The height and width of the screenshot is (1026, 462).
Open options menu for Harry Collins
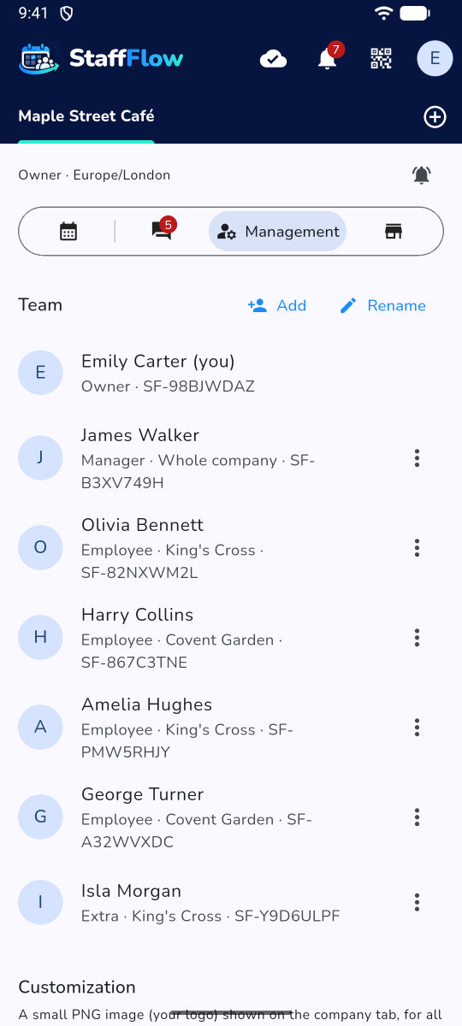click(x=417, y=638)
